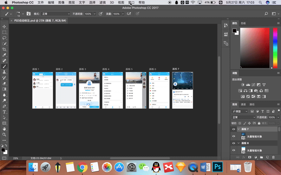281x175 pixels.
Task: Add a Color Balance adjustment
Action: [x=246, y=91]
